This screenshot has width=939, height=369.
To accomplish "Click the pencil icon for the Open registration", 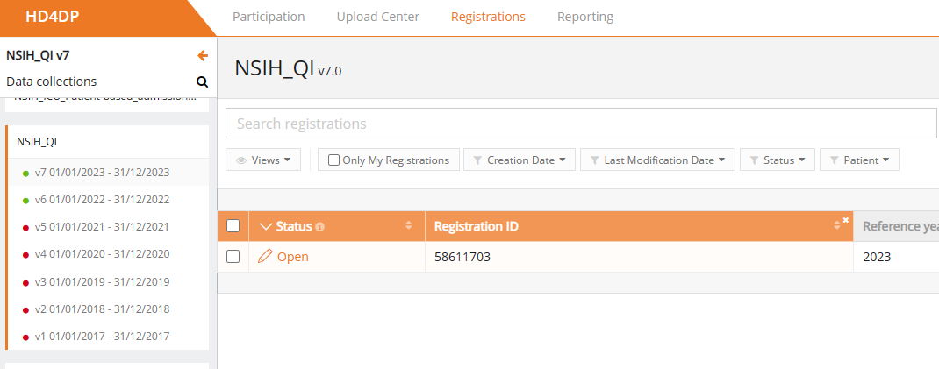I will point(265,257).
